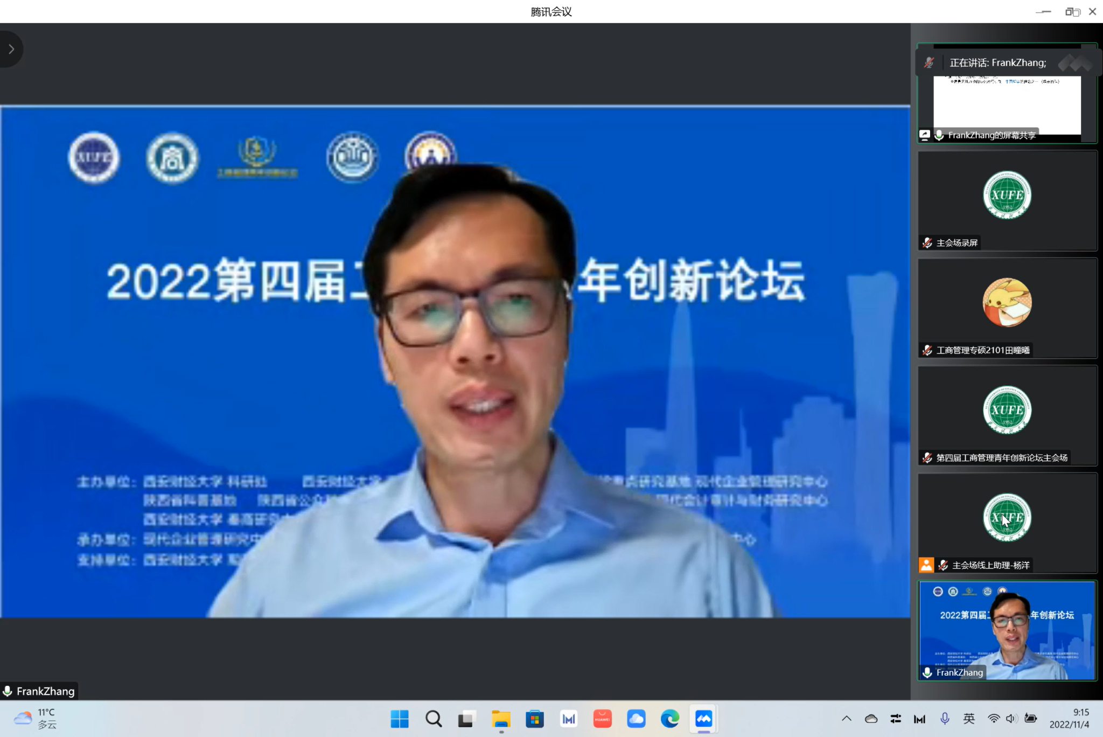Show hidden system tray icons
This screenshot has height=737, width=1103.
click(x=847, y=719)
